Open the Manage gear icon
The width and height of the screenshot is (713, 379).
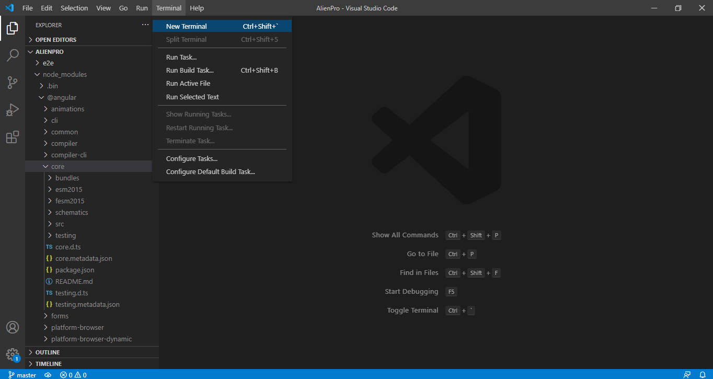coord(13,354)
